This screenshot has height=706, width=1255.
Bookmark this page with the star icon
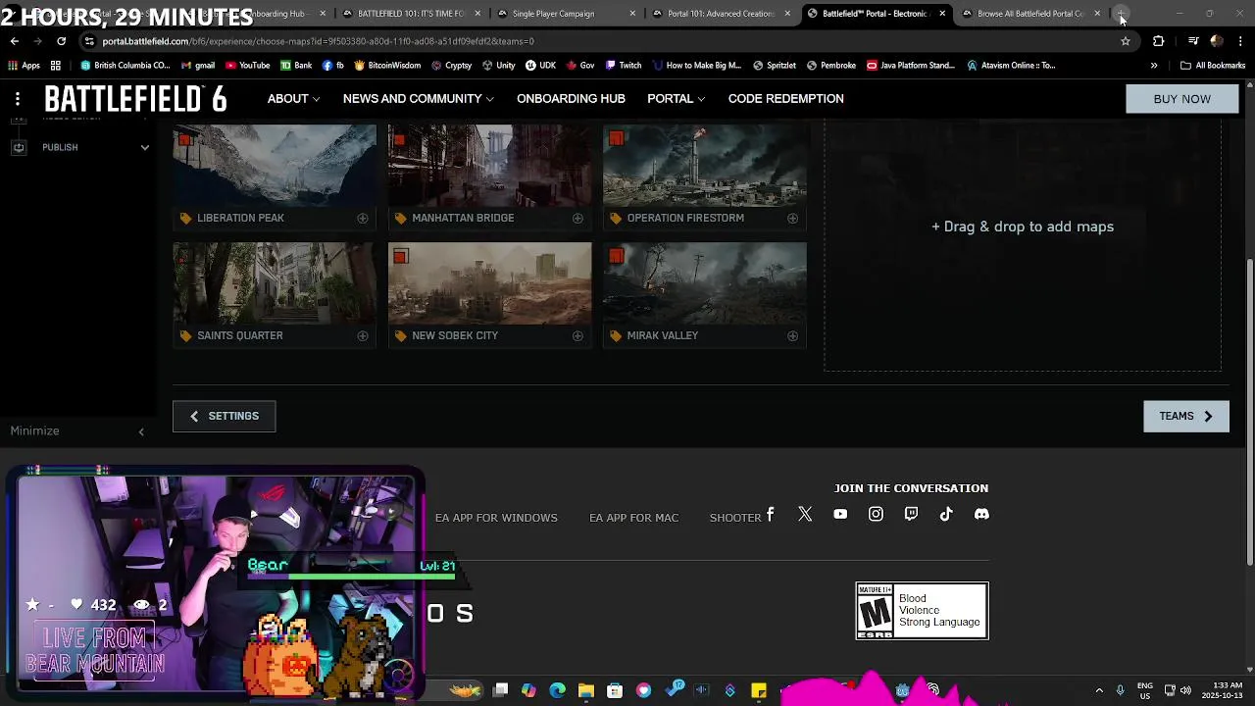[1126, 41]
